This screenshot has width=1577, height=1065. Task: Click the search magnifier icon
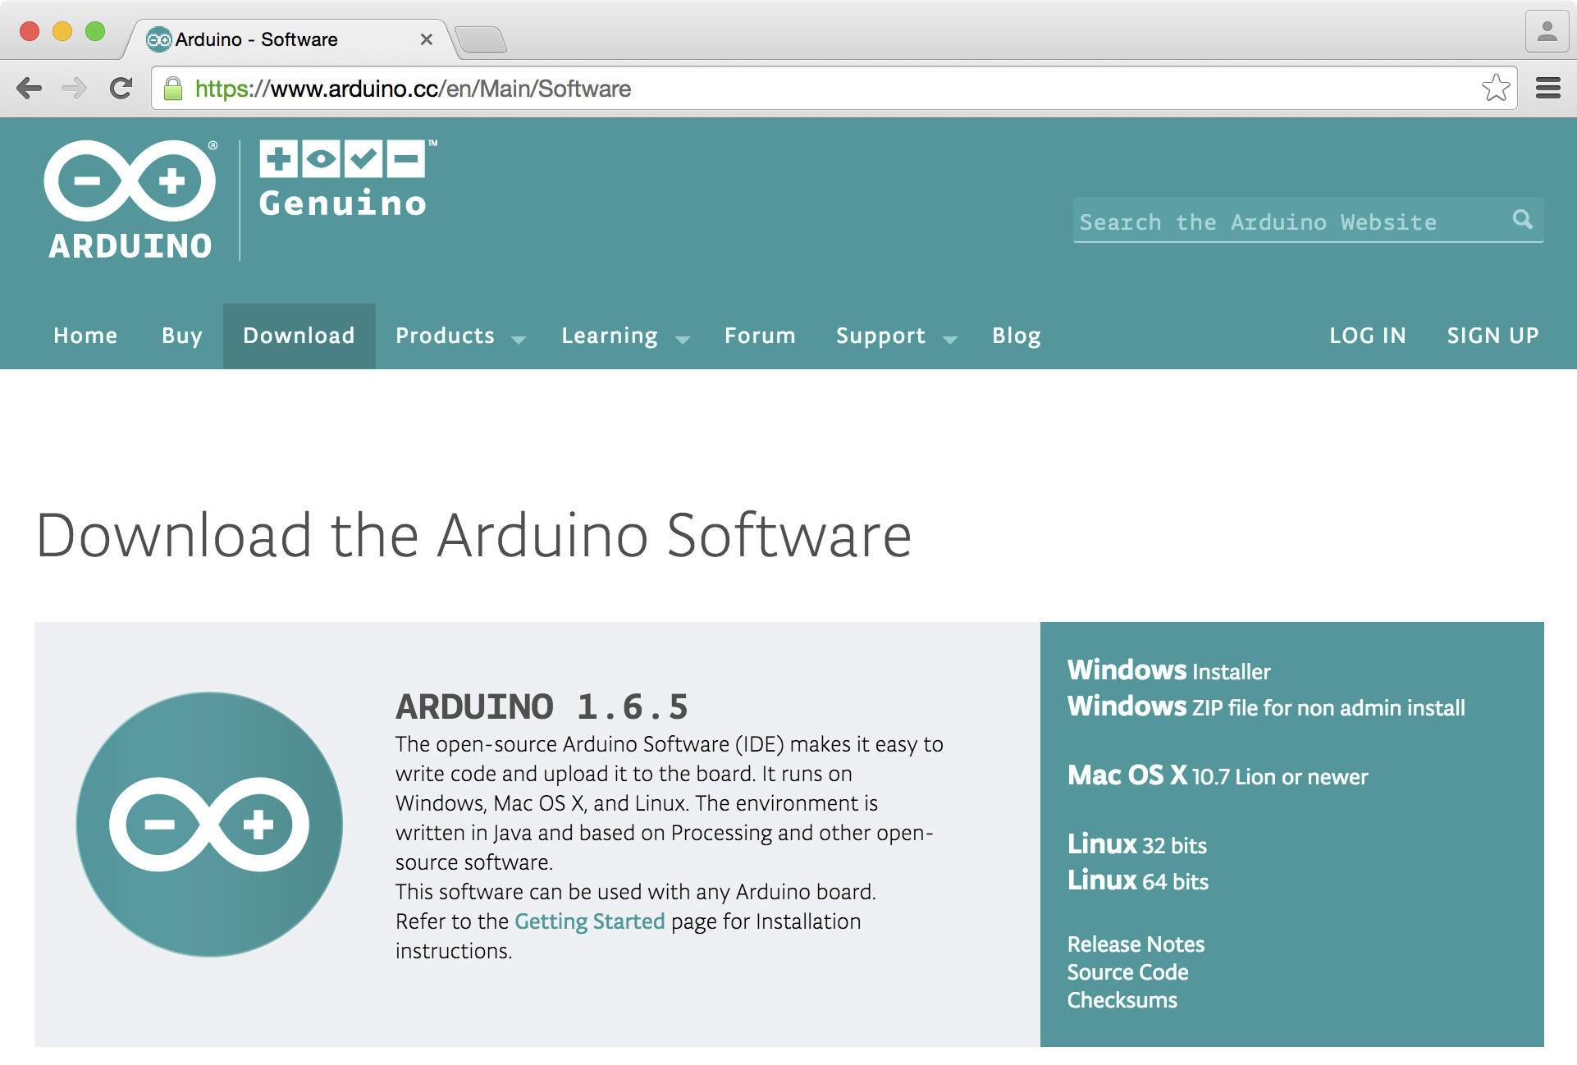(x=1522, y=219)
